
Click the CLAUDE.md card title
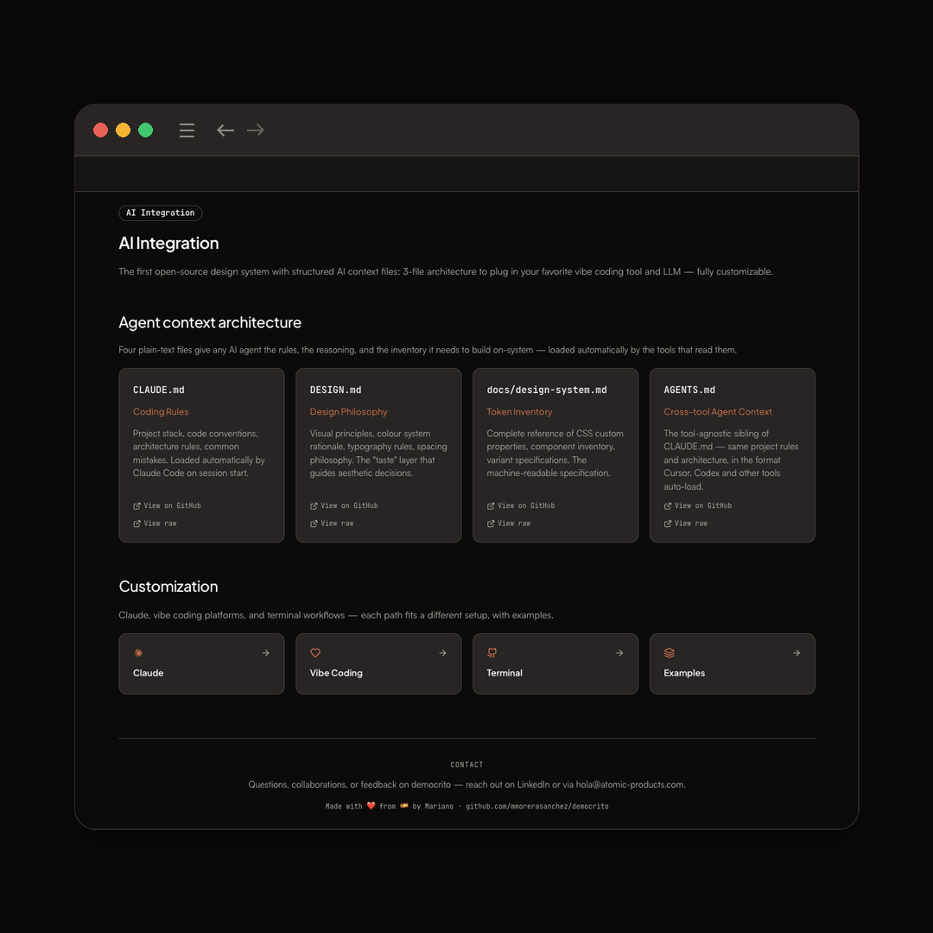[x=159, y=390]
